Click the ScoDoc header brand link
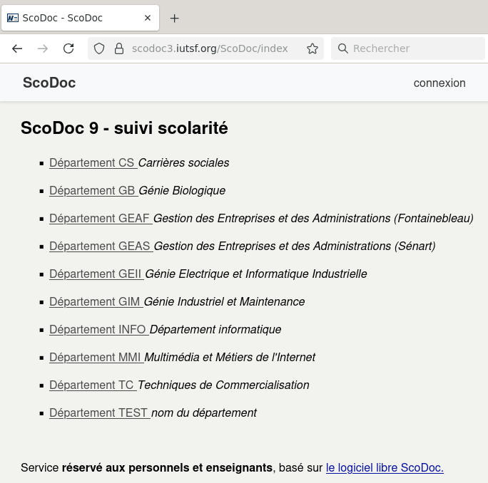Image resolution: width=488 pixels, height=483 pixels. [x=49, y=83]
